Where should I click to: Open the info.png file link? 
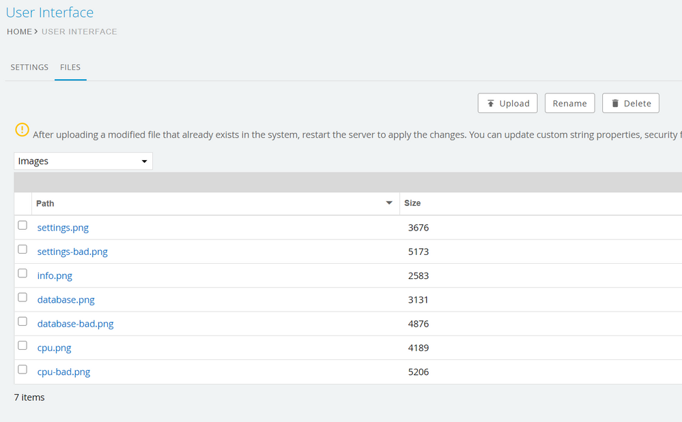[55, 276]
